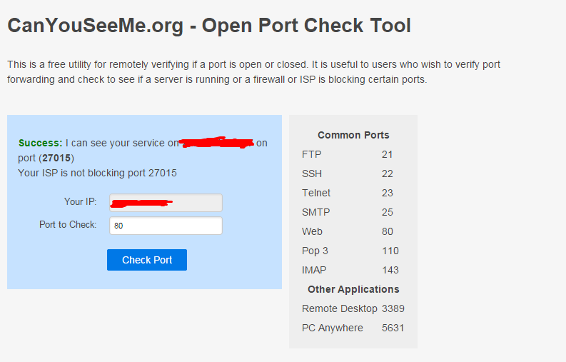Click the Check Port button

(x=147, y=260)
